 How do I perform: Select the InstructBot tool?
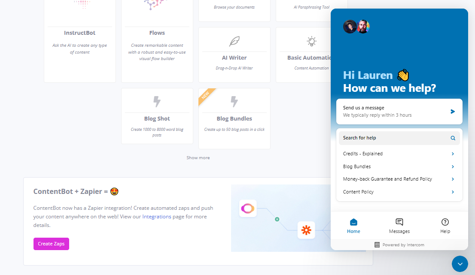(79, 33)
